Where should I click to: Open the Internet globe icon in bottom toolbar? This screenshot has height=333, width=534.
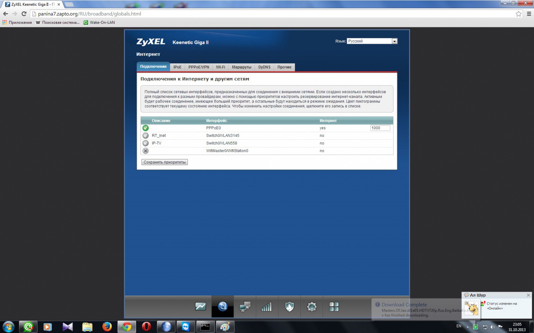(223, 307)
